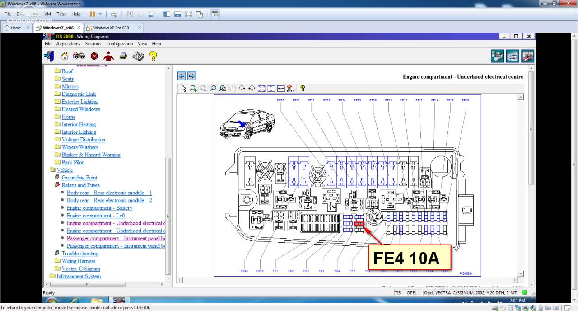
Task: Select the hand pan tool
Action: 232,89
